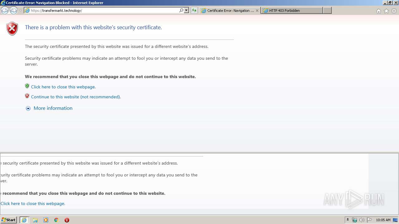This screenshot has height=224, width=399.
Task: Click the search magnifier in address bar
Action: 181,10
